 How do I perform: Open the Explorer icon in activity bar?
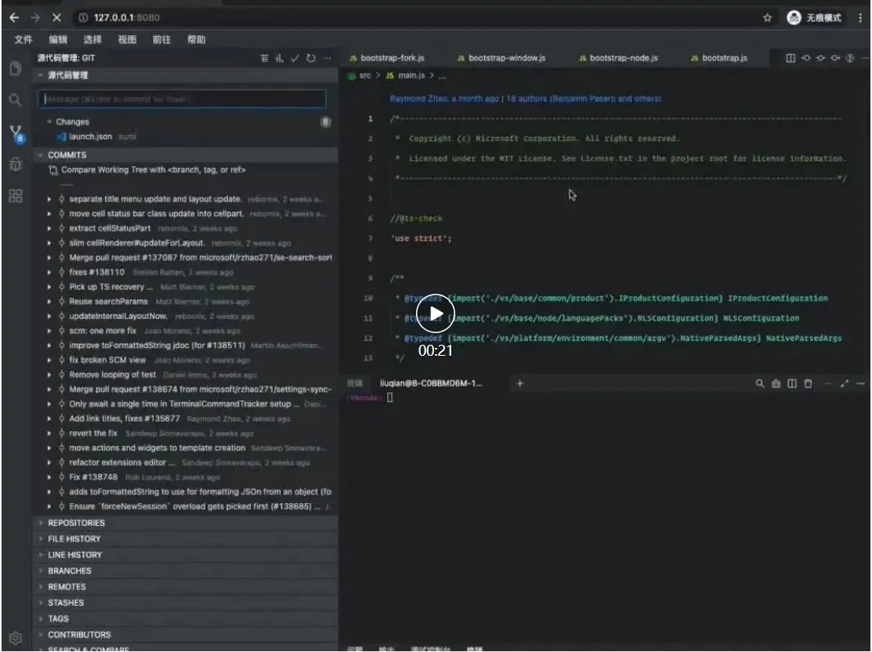pyautogui.click(x=14, y=69)
